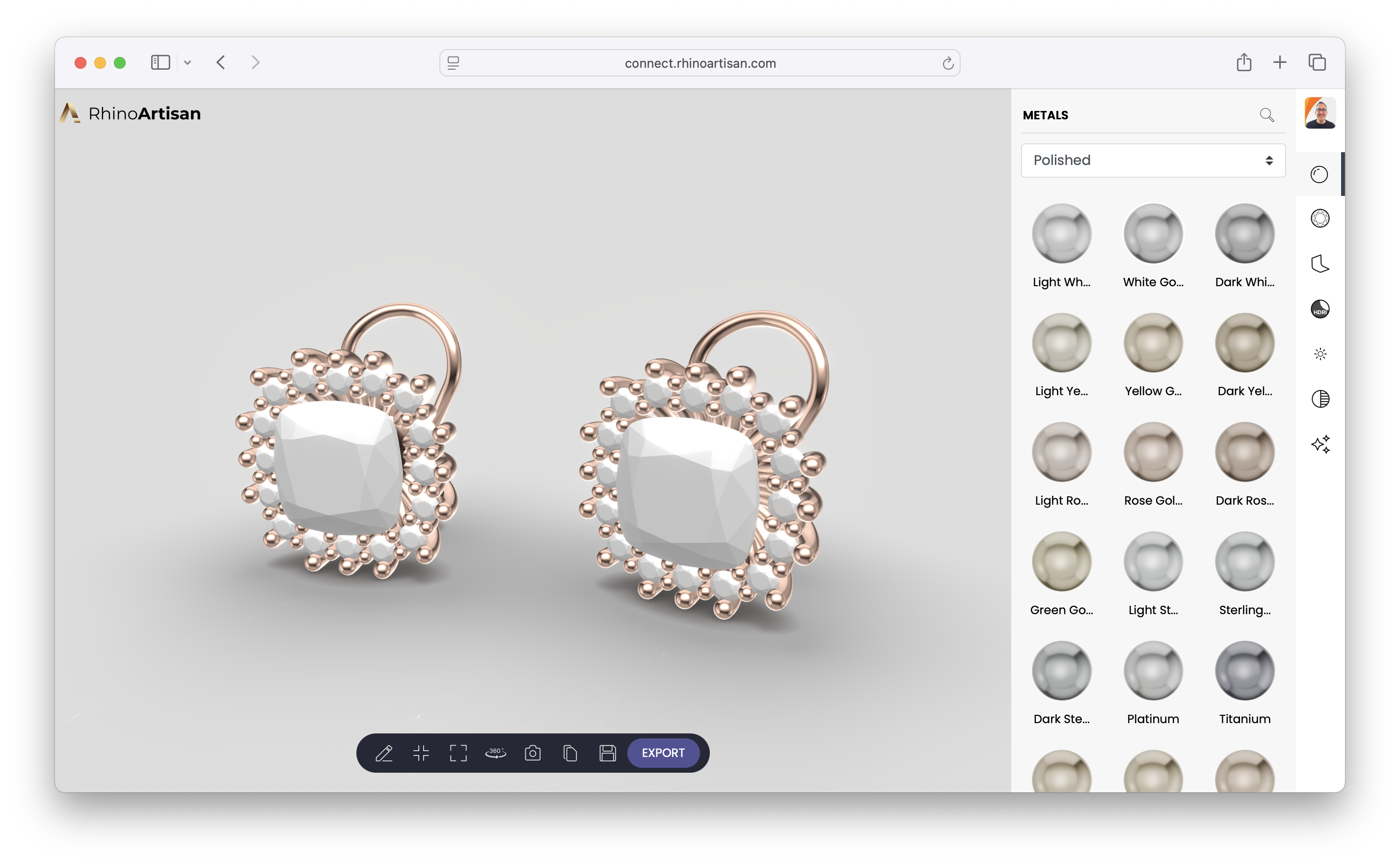Search metals with magnifier icon

1267,115
